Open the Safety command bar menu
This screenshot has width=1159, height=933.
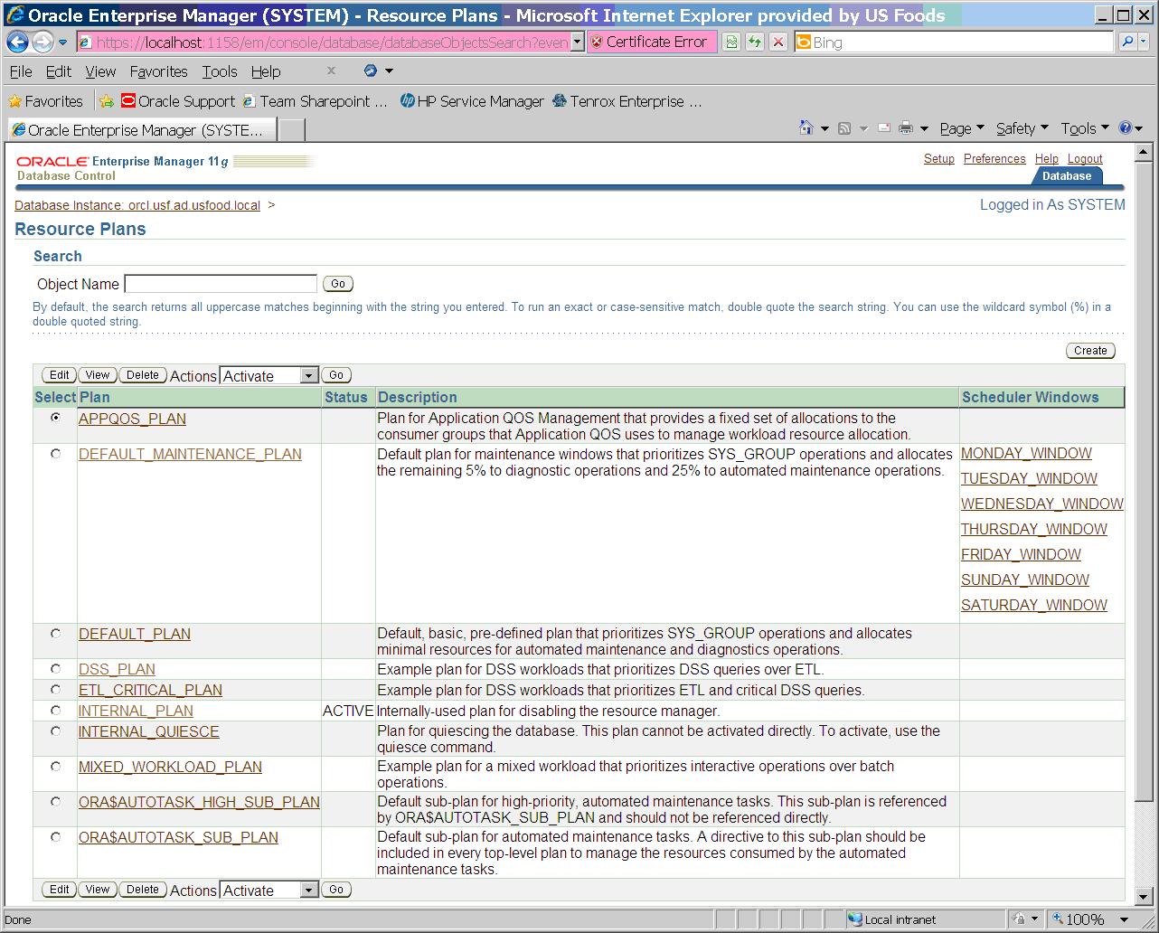(x=1022, y=128)
